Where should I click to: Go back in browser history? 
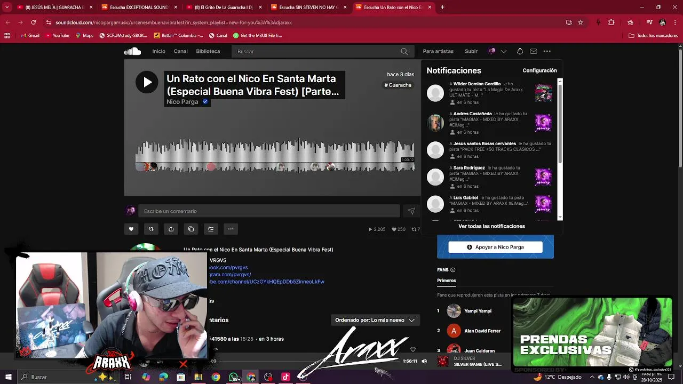(x=7, y=22)
